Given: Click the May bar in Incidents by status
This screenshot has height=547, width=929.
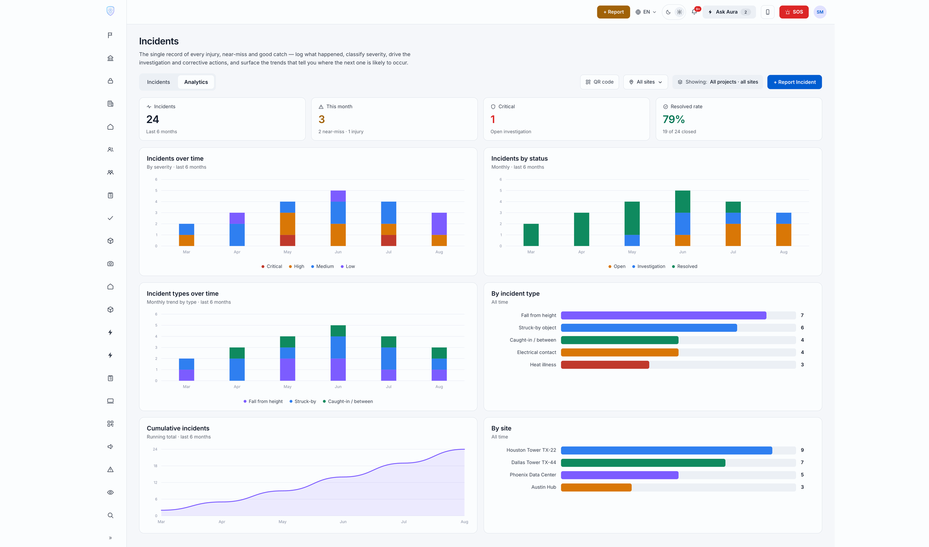Looking at the screenshot, I should (632, 224).
